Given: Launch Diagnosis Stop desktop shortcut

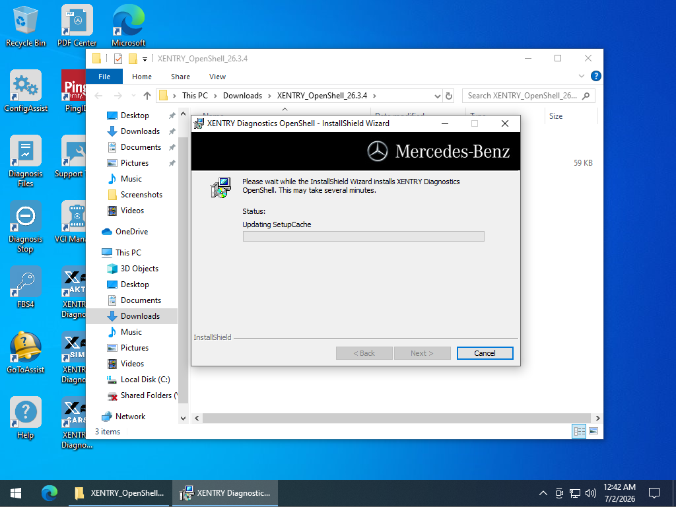Looking at the screenshot, I should [26, 227].
